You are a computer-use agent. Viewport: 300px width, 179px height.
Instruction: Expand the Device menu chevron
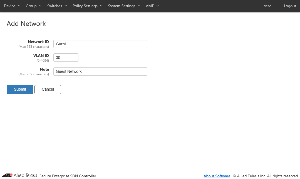(x=19, y=6)
